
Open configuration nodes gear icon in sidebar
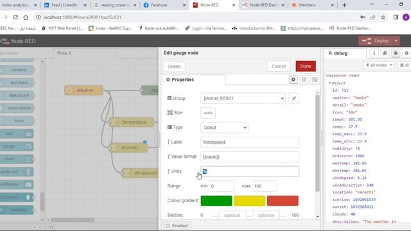point(407,53)
